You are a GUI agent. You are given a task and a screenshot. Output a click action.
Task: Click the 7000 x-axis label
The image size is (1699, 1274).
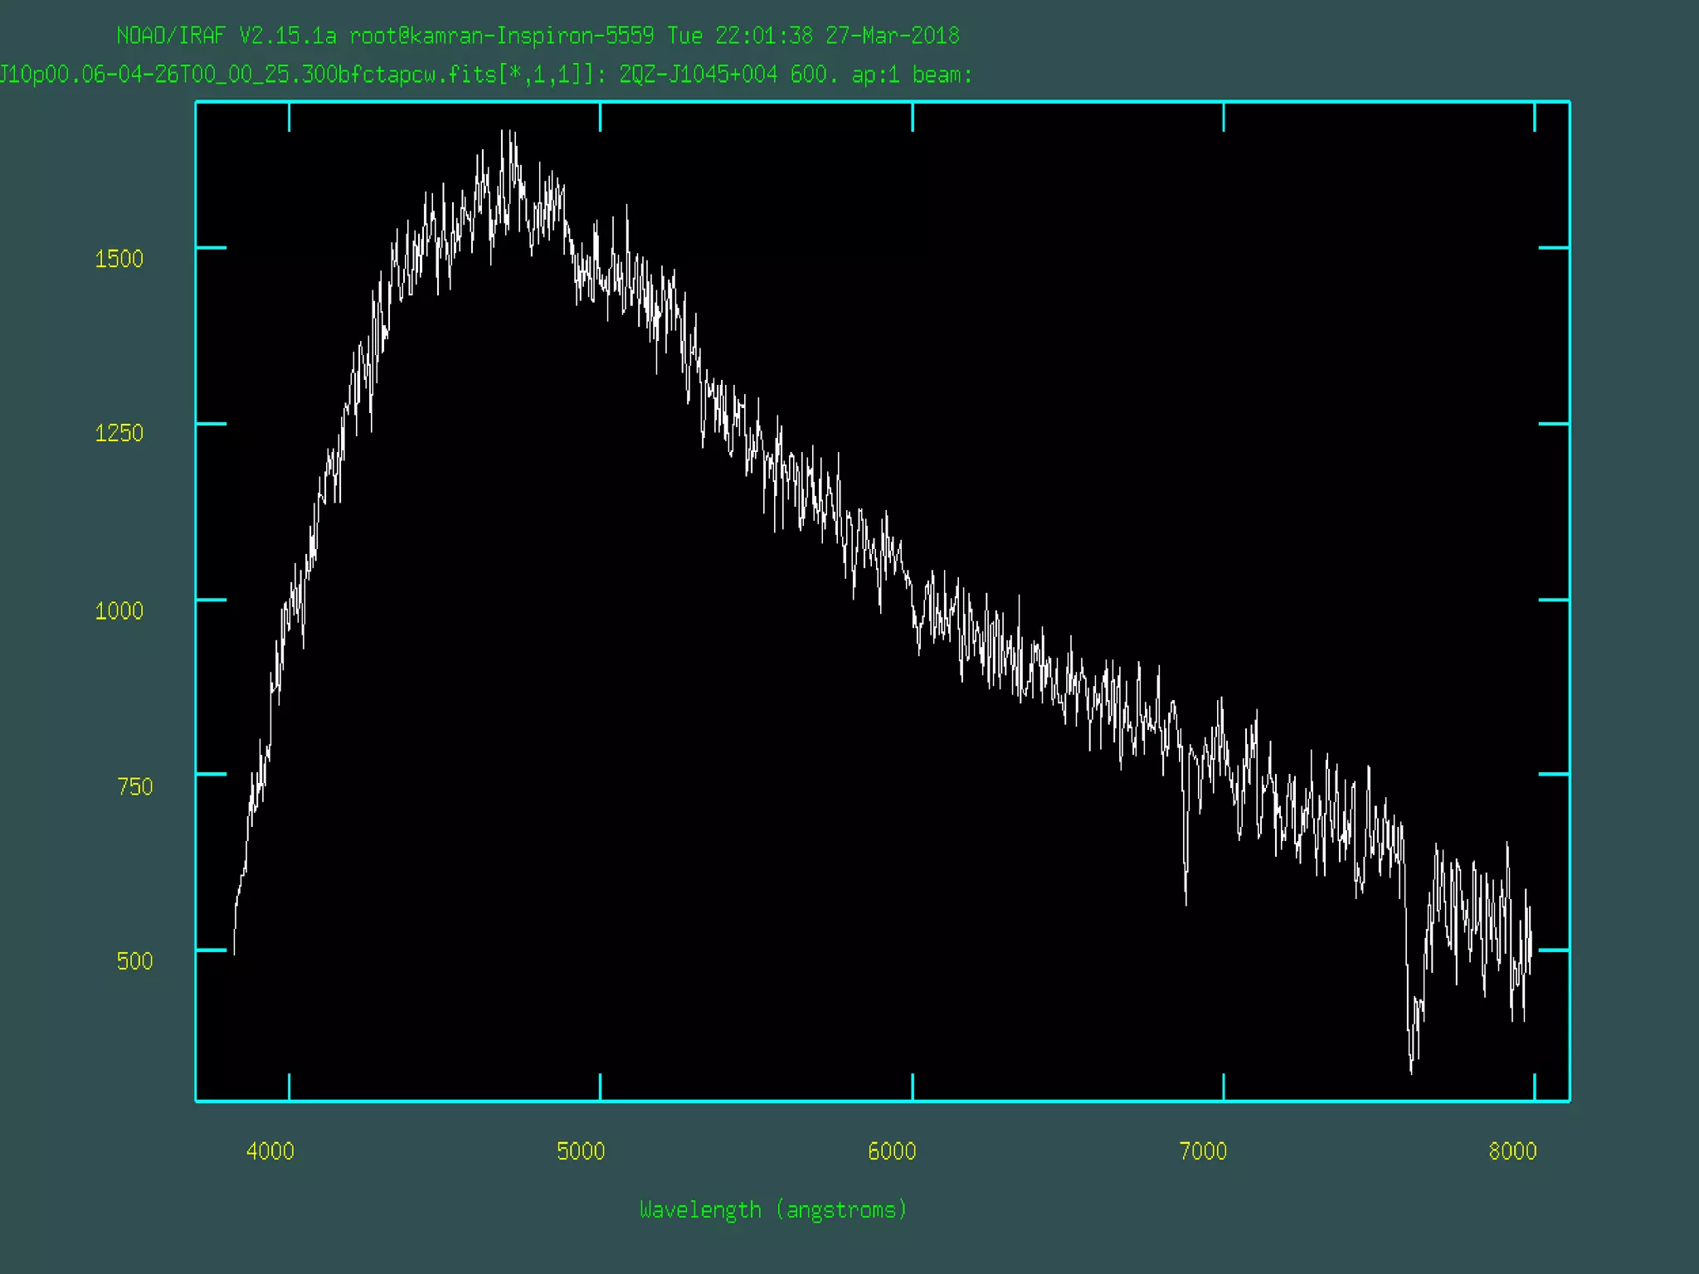click(x=1203, y=1151)
